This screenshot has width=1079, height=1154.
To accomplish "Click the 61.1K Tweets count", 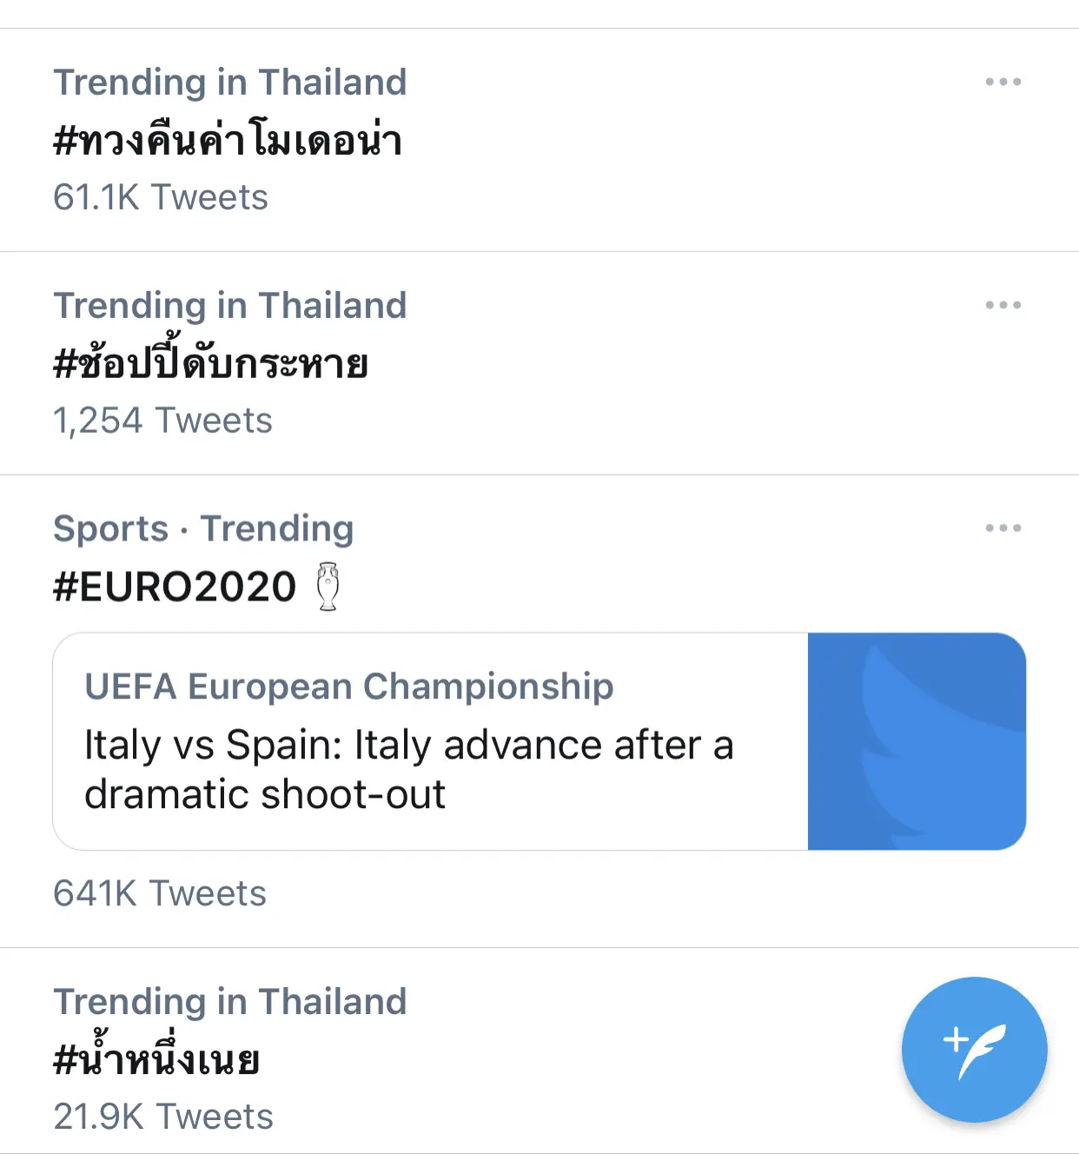I will coord(161,198).
